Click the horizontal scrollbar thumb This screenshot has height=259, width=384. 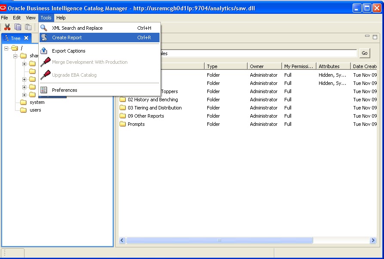(219, 240)
